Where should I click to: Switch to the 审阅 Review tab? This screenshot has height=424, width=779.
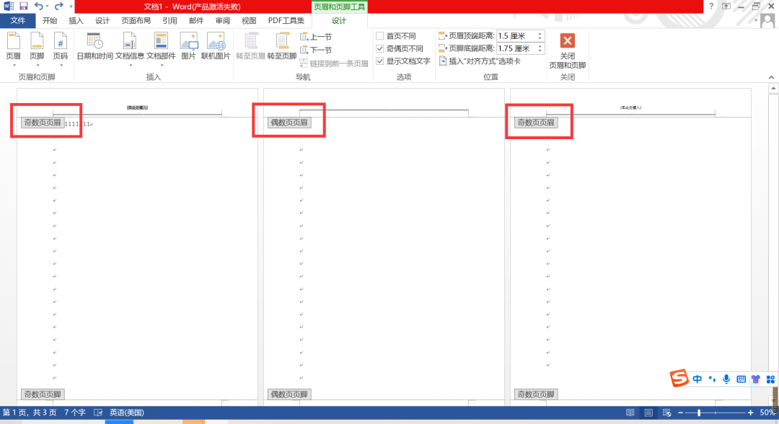coord(223,21)
